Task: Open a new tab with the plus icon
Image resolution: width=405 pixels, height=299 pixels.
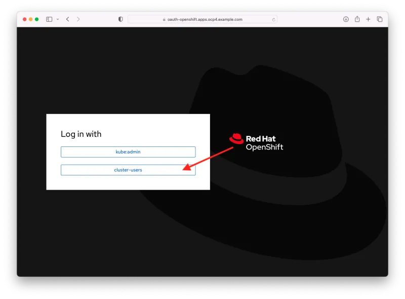Action: click(x=368, y=19)
